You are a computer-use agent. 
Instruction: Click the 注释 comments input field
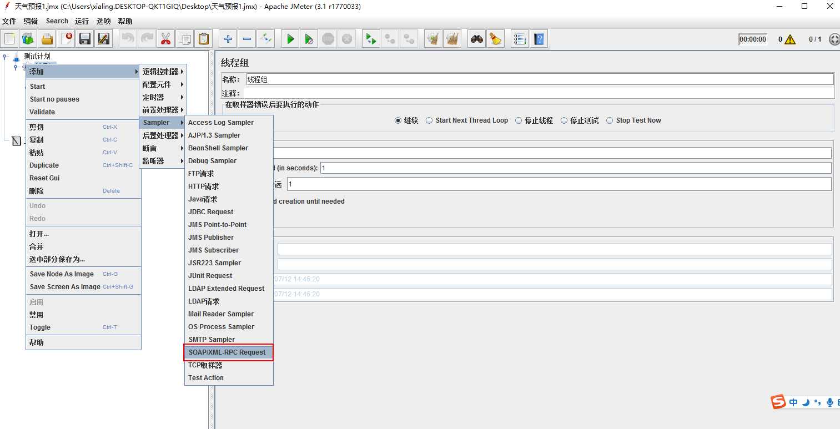pos(539,93)
